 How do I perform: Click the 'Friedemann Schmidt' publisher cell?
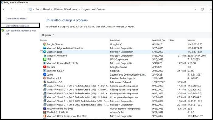pos(121,82)
